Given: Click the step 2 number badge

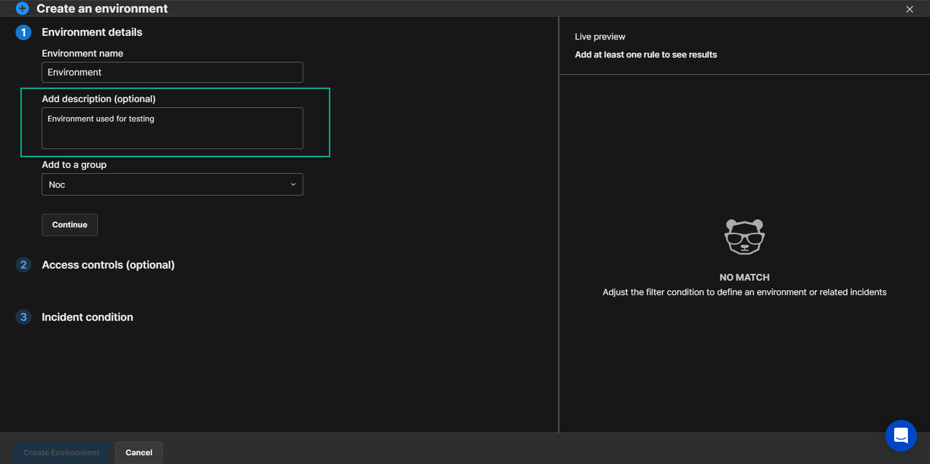Looking at the screenshot, I should coord(23,265).
